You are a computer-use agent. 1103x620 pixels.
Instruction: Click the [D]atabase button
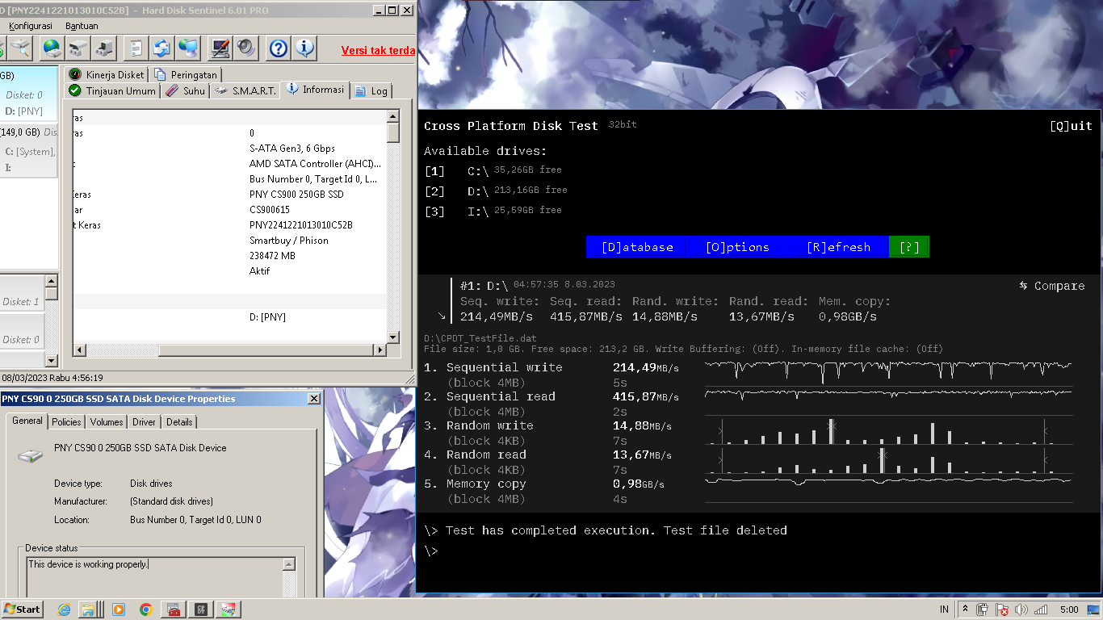[637, 247]
